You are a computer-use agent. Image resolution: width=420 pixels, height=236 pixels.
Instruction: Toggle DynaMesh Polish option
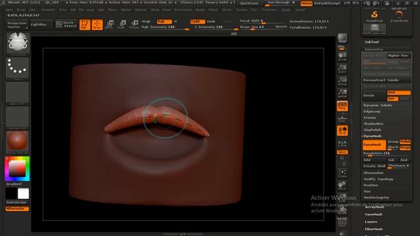pyautogui.click(x=405, y=142)
